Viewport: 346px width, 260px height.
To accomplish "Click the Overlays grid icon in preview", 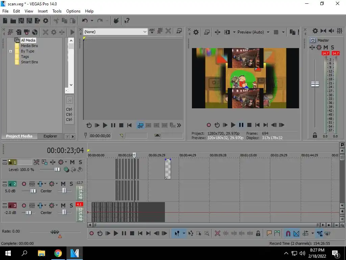I will click(x=276, y=32).
